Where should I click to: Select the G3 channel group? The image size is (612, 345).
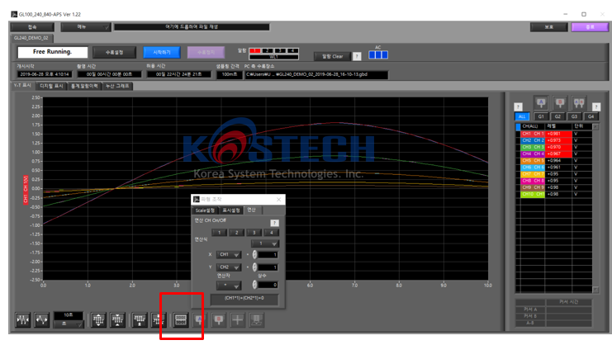point(574,116)
